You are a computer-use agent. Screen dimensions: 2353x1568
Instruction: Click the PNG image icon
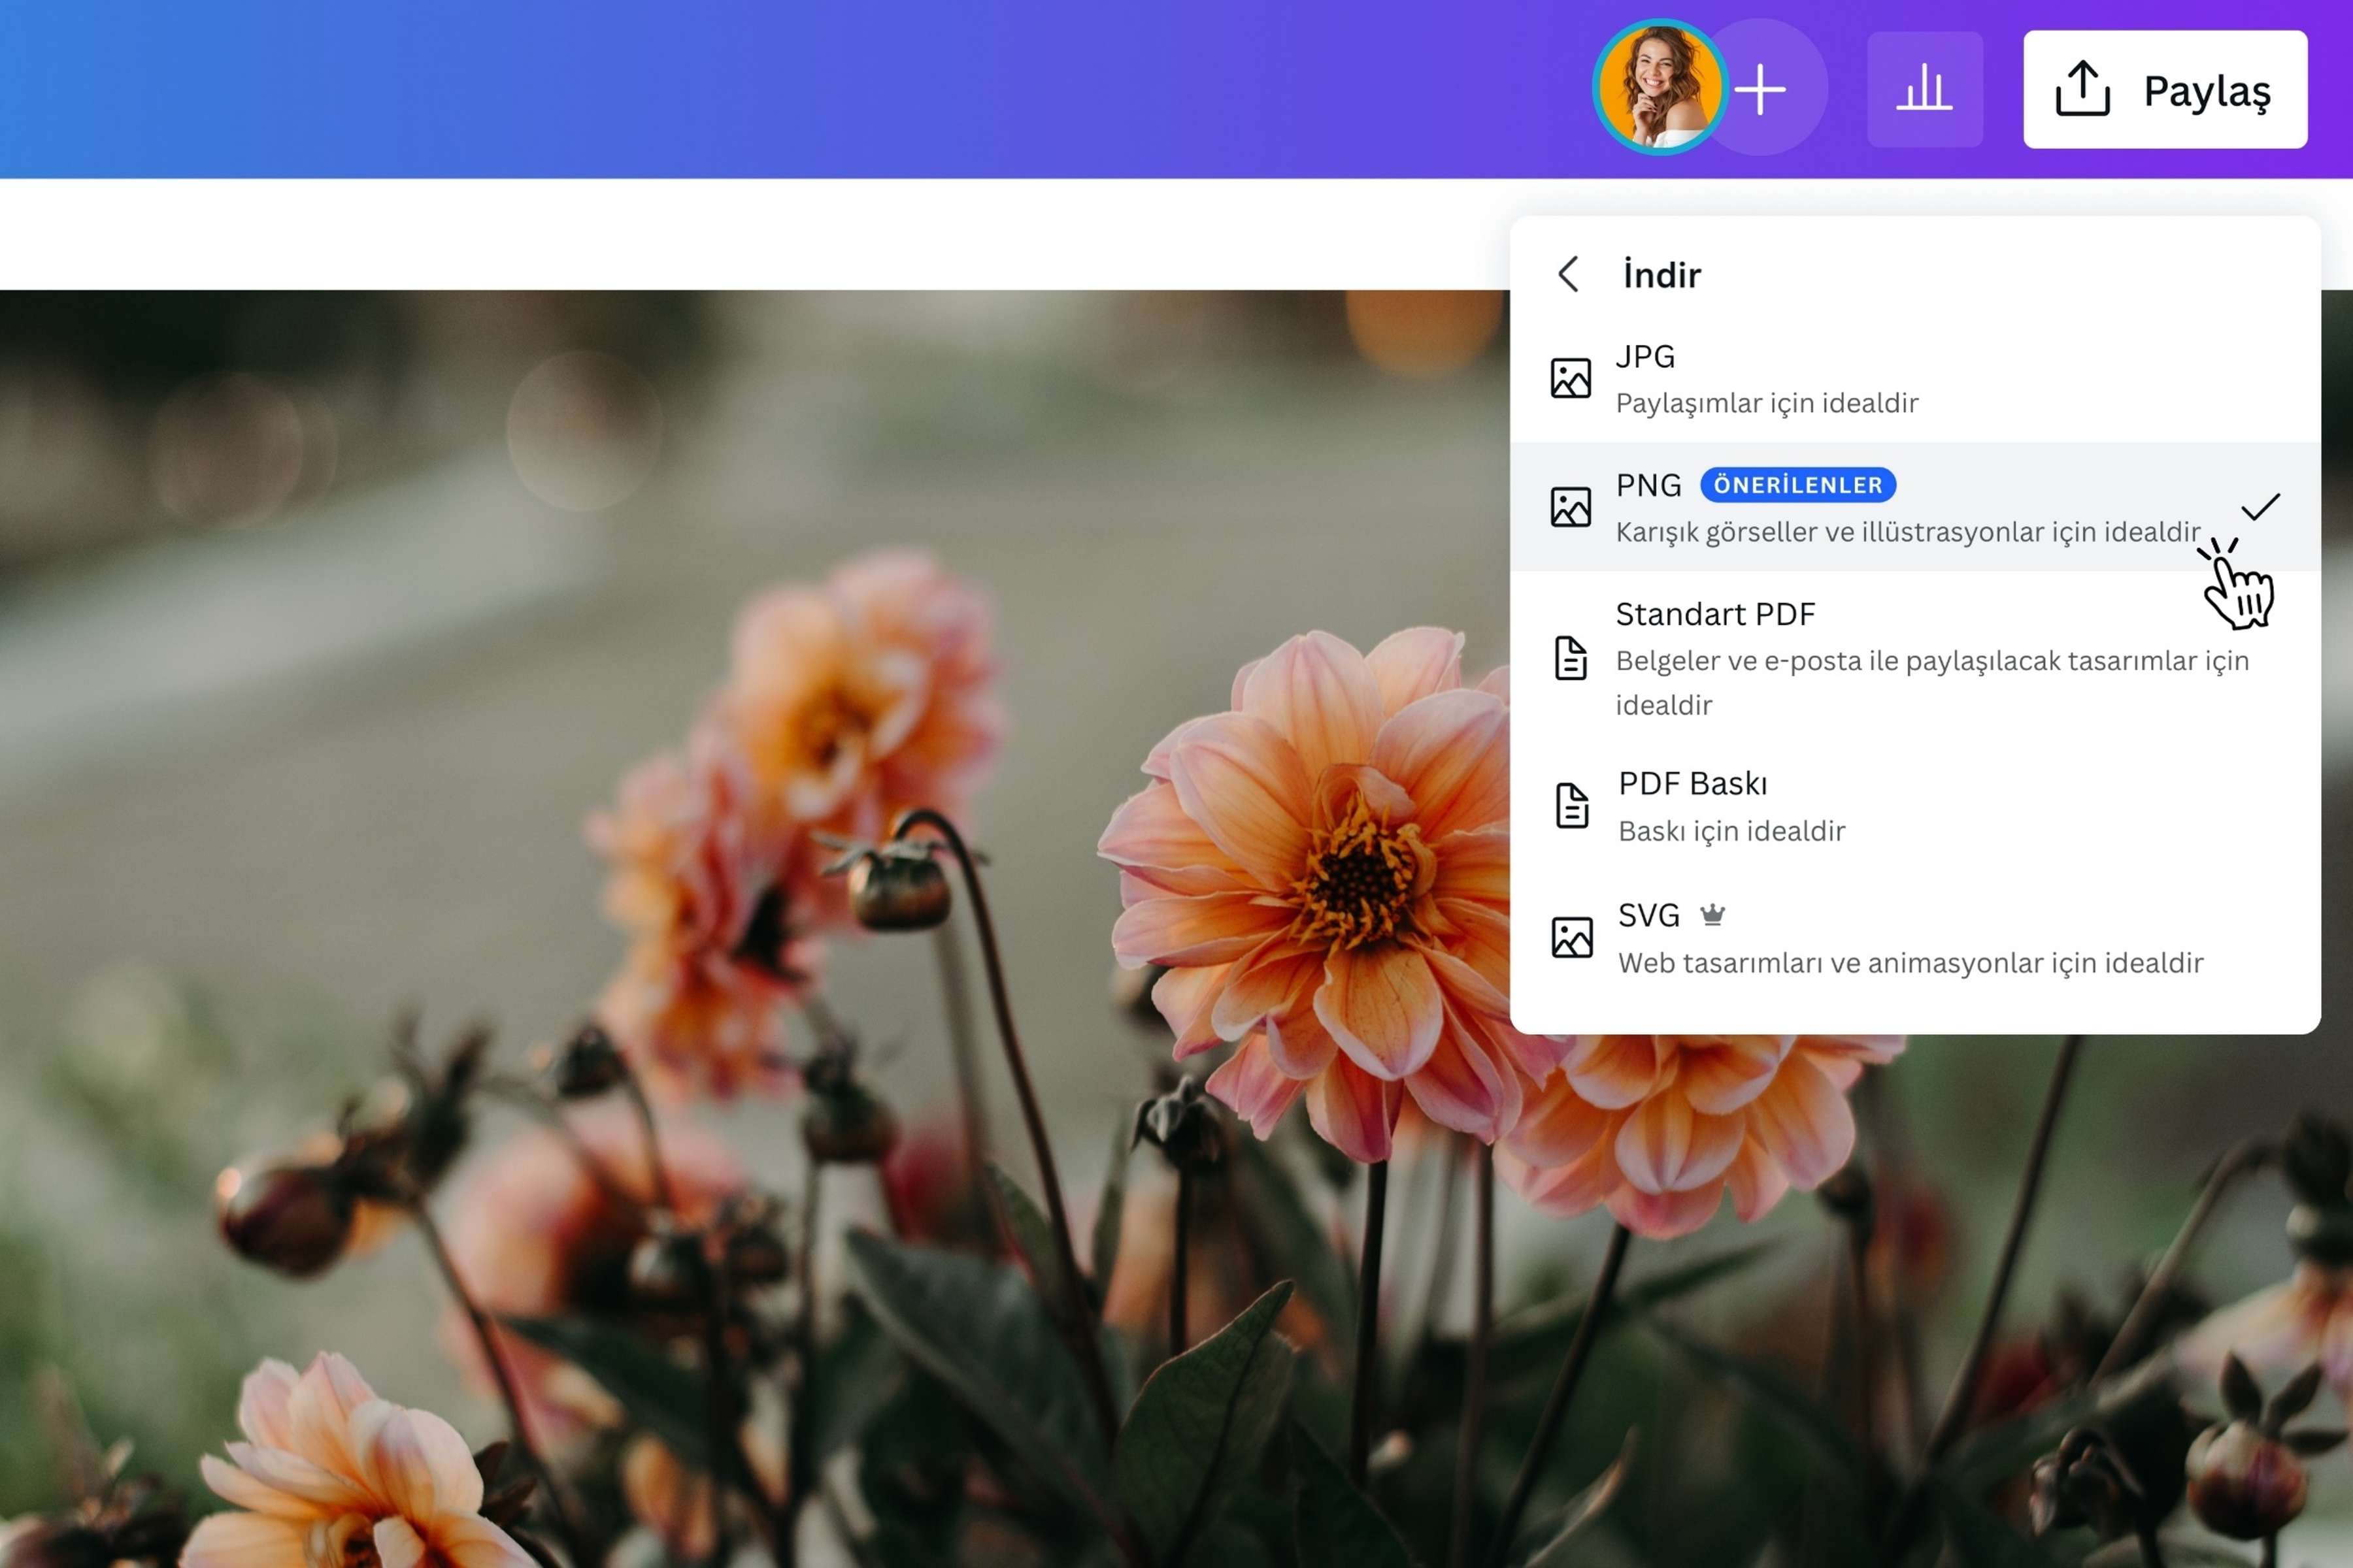coord(1571,507)
